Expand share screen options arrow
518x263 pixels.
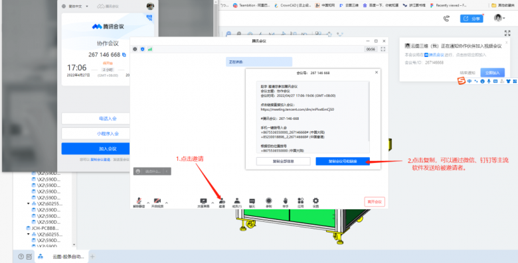(213, 203)
